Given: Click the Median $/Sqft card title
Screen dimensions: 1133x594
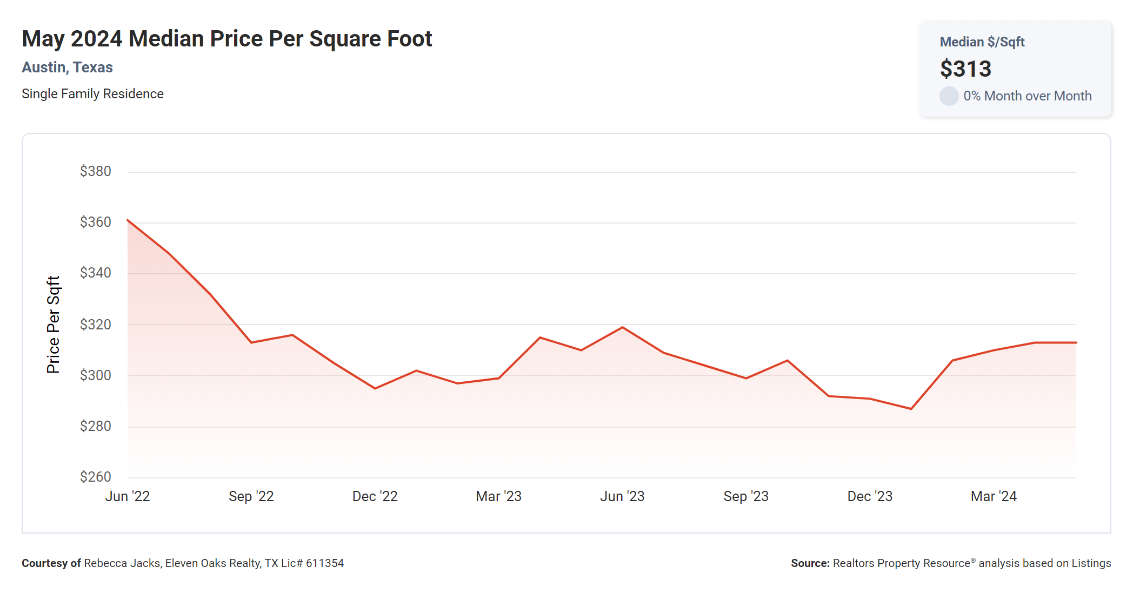Looking at the screenshot, I should click(982, 42).
